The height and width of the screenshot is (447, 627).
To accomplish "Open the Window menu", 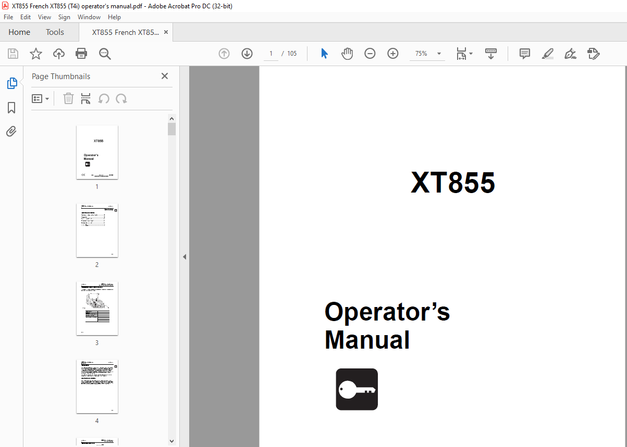I will (89, 17).
